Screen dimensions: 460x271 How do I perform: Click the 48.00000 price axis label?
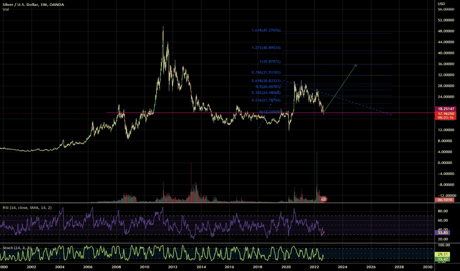446,31
